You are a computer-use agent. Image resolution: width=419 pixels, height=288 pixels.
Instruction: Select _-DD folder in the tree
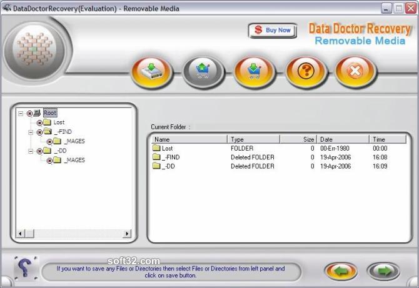pyautogui.click(x=60, y=151)
